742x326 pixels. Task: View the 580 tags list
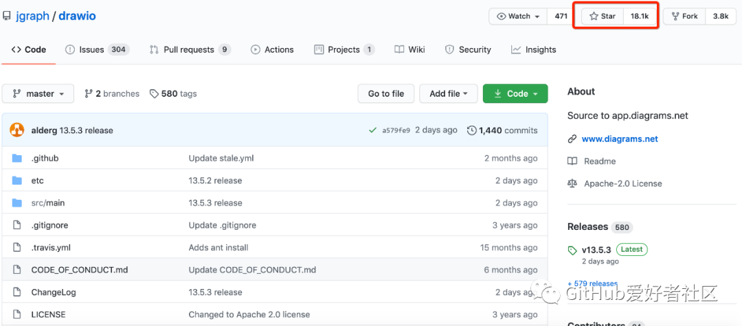click(x=173, y=93)
